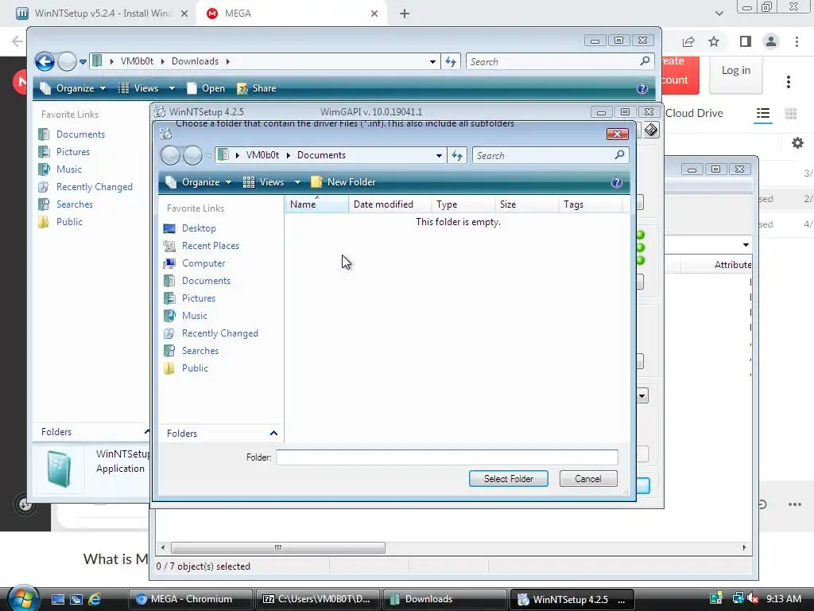Click Back button in Downloads window
The height and width of the screenshot is (611, 814).
coord(45,61)
